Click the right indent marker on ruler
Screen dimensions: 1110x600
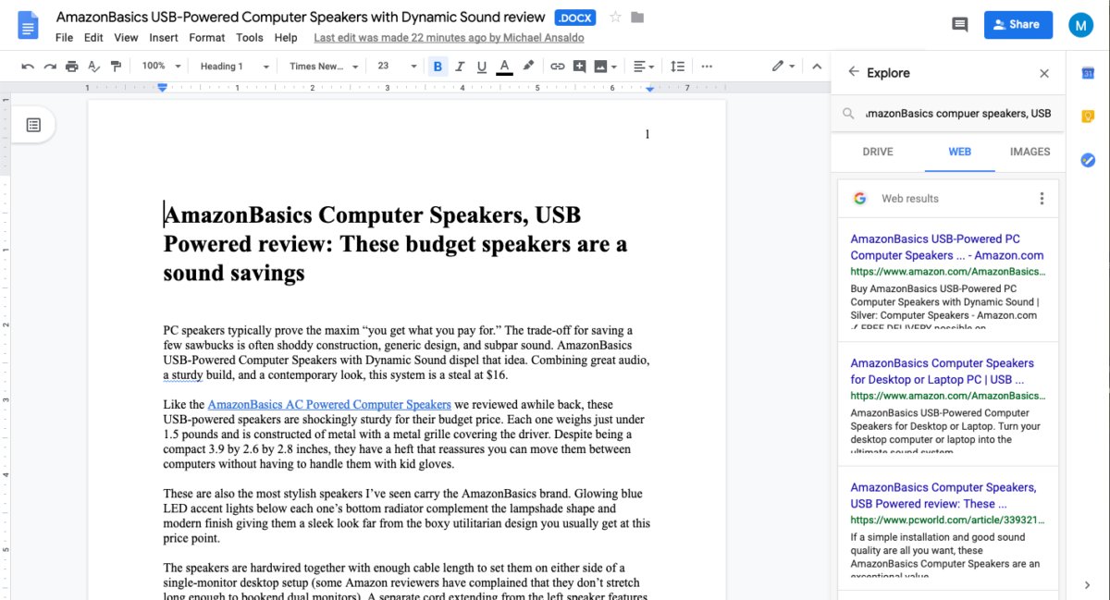coord(649,88)
